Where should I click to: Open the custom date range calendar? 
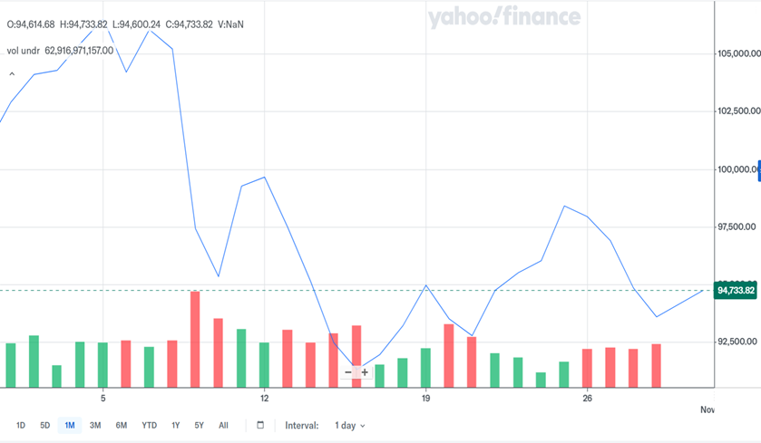260,425
